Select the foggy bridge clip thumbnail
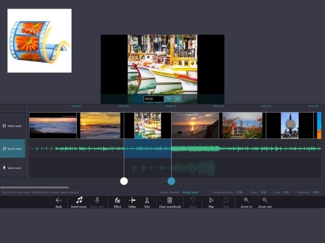The width and height of the screenshot is (325, 243). point(53,125)
